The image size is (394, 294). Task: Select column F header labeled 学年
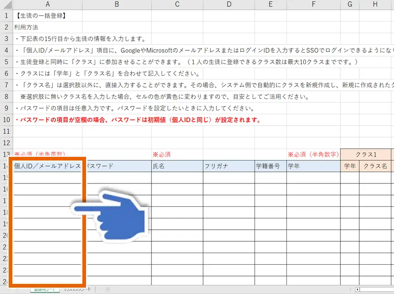tap(313, 4)
